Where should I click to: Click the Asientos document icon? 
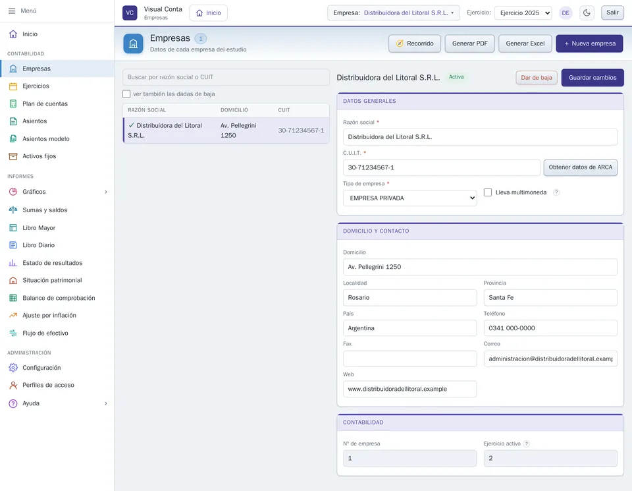coord(13,121)
